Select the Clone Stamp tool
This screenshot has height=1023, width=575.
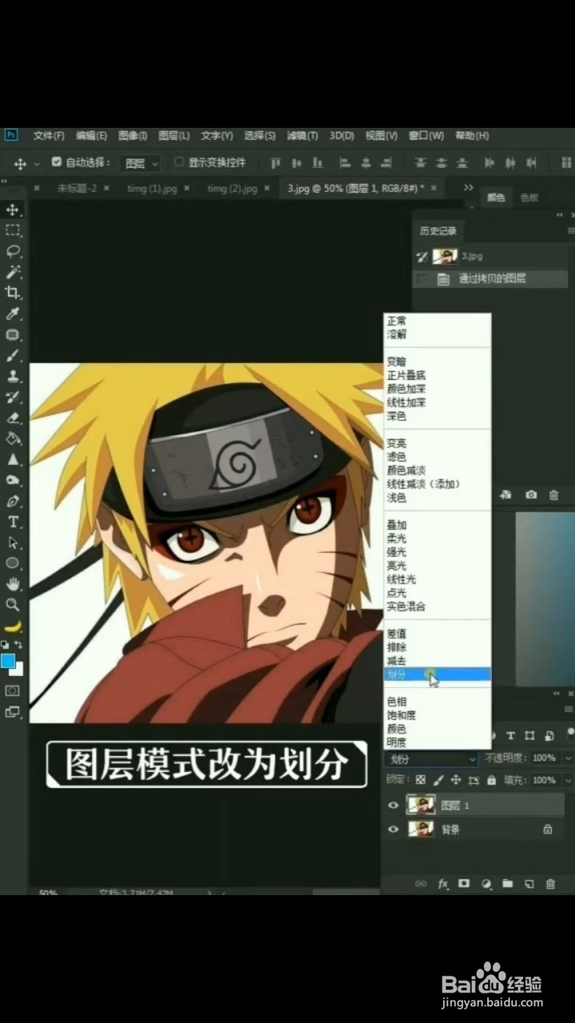(13, 376)
